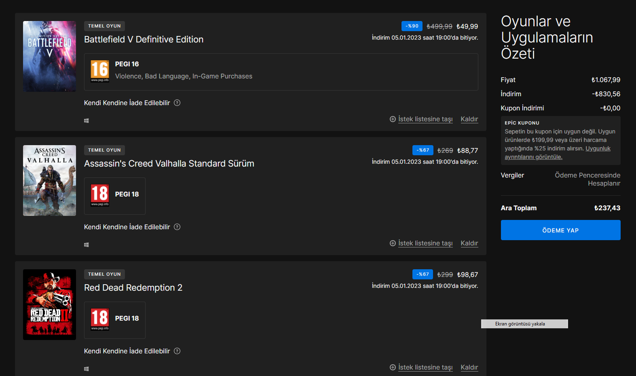Screen dimensions: 636x376
Task: Click the -%67 discount badge on Red Dead Redemption 2
Action: 423,274
